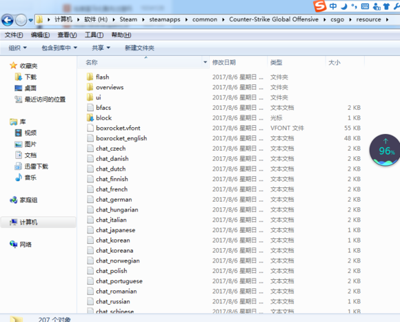This screenshot has width=400, height=322.
Task: Open the 包含到库中 dropdown
Action: pyautogui.click(x=59, y=48)
